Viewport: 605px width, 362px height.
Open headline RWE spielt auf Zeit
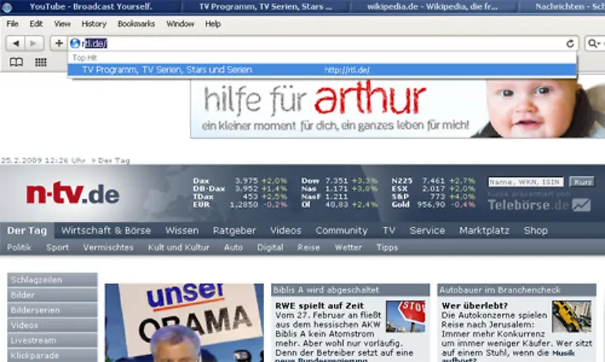[x=320, y=305]
